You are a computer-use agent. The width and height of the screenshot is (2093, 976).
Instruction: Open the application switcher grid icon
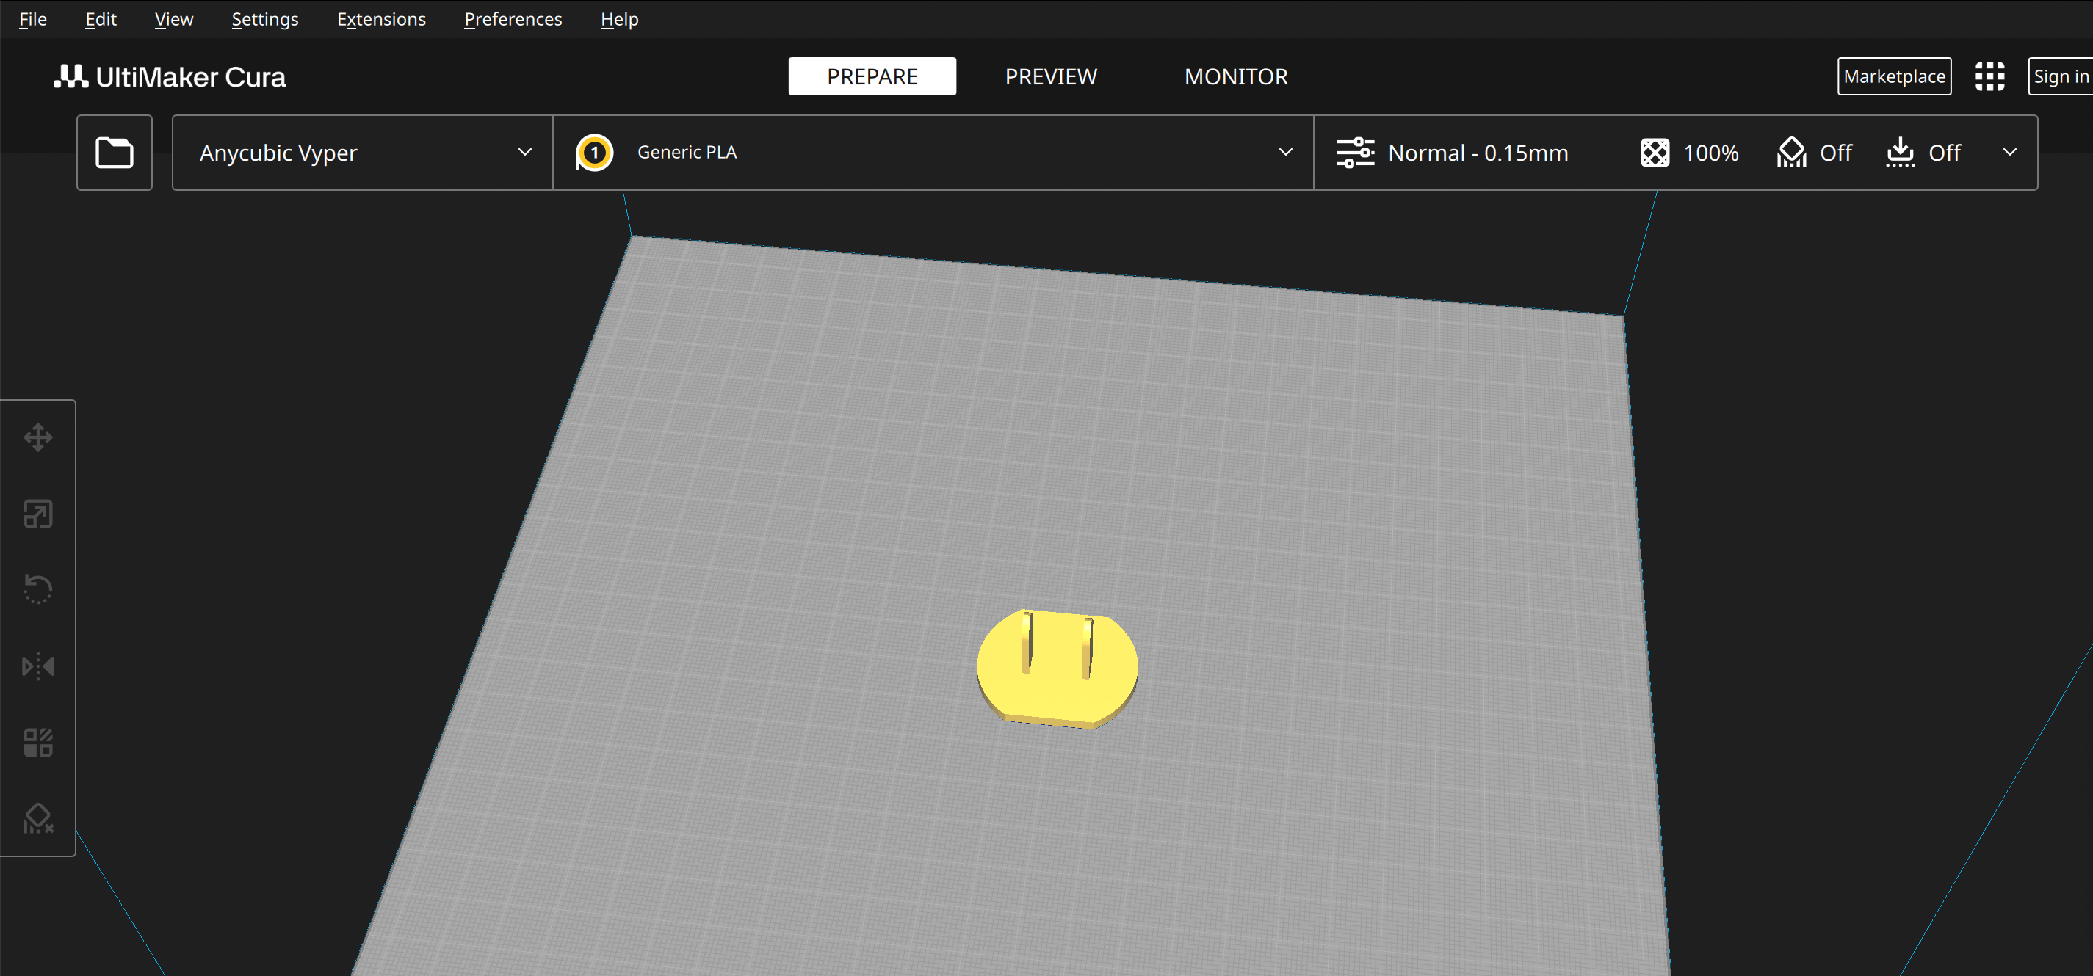pos(1989,76)
